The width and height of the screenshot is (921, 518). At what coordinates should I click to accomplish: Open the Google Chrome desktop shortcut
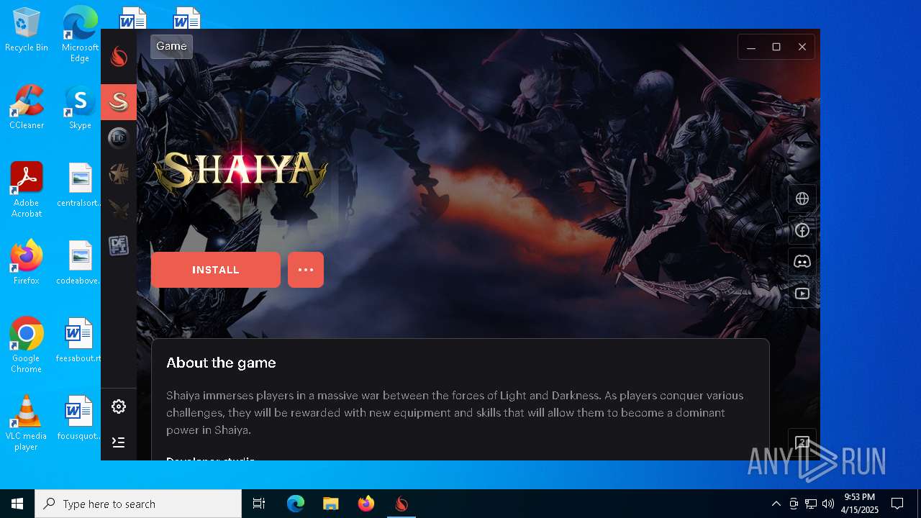pyautogui.click(x=27, y=345)
